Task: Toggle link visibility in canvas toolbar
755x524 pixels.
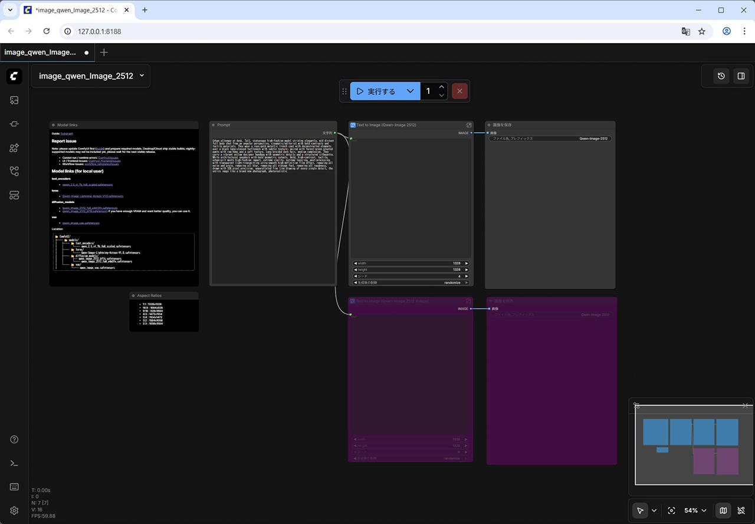Action: pyautogui.click(x=741, y=510)
